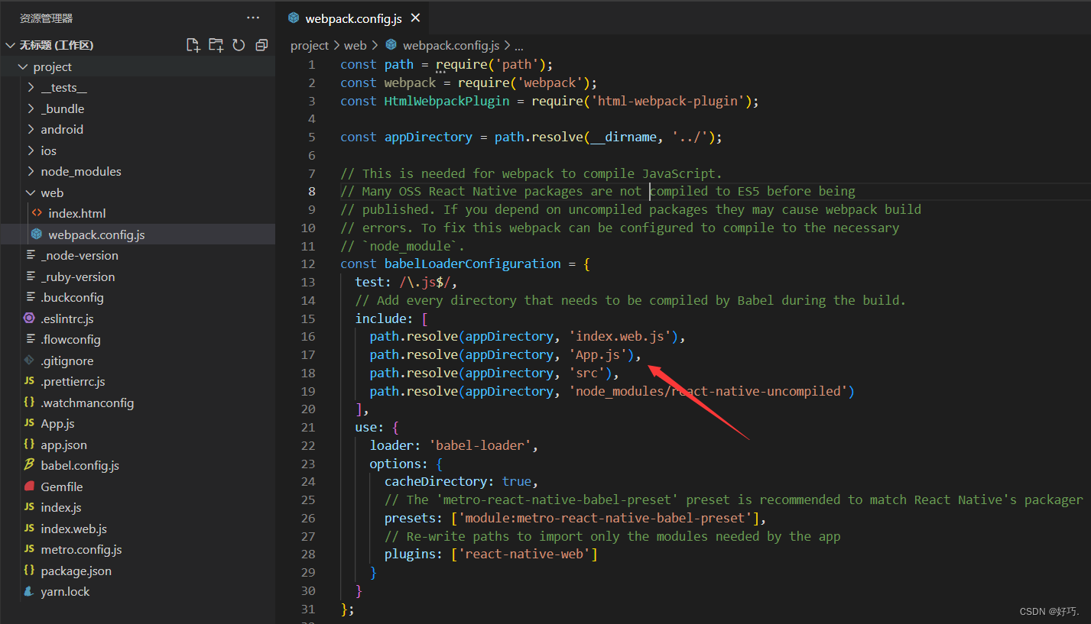Open index.js in the file tree
Viewport: 1091px width, 624px height.
138,508
